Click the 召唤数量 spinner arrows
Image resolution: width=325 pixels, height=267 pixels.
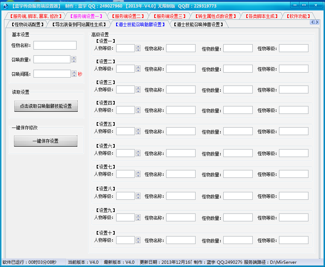74,59
